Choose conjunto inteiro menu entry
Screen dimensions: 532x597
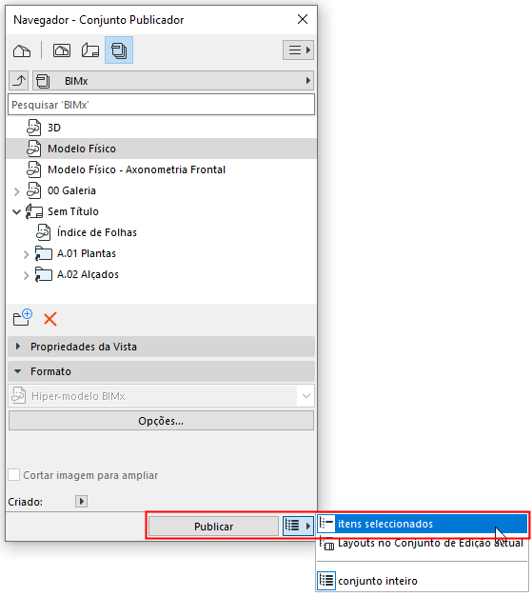423,581
